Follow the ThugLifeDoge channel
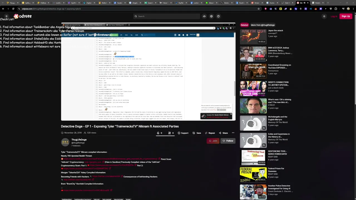356x200 pixels. pyautogui.click(x=228, y=141)
